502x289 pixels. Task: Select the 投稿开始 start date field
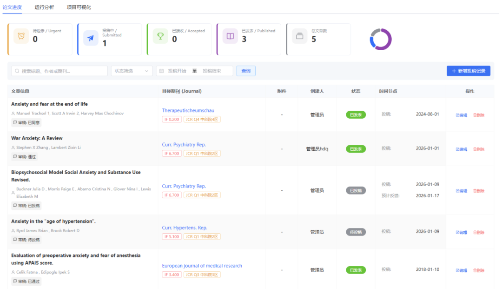177,71
